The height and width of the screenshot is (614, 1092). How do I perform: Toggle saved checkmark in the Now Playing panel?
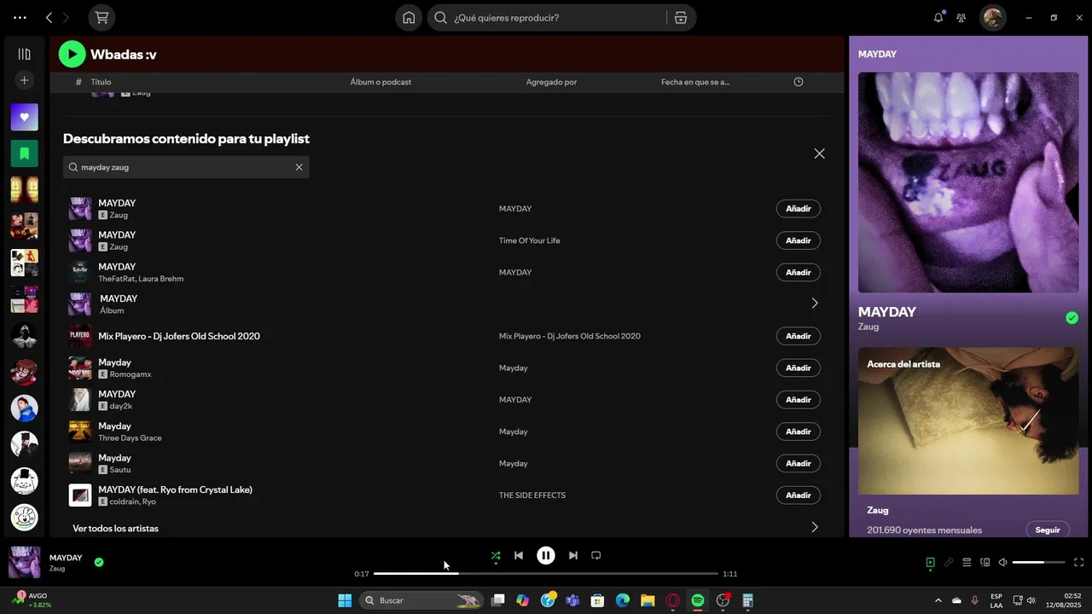pos(1072,318)
